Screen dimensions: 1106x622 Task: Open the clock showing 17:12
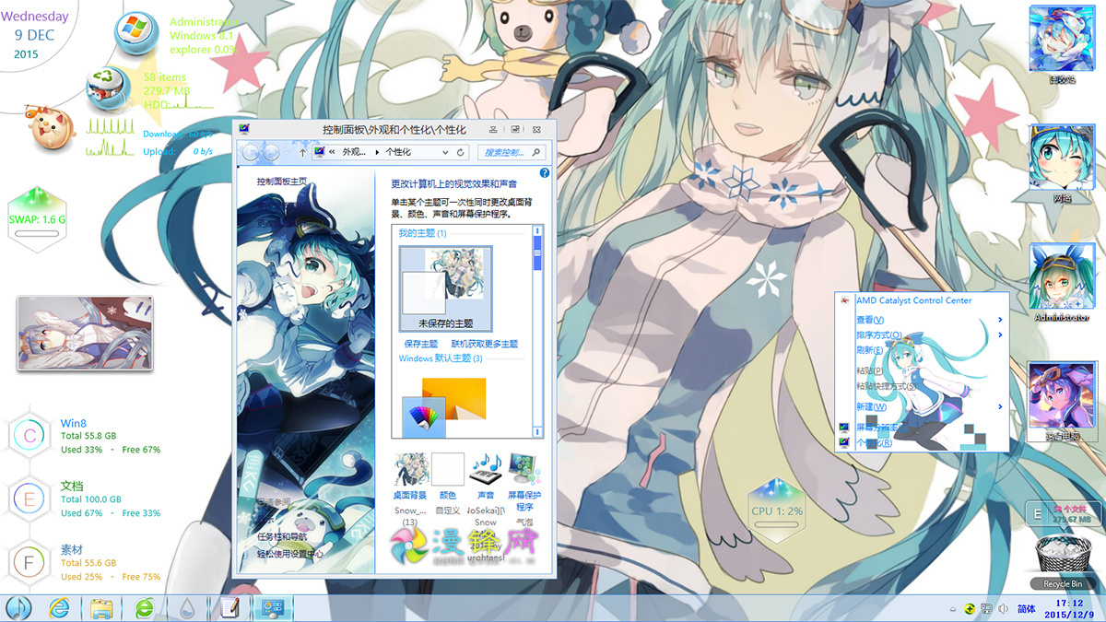point(1069,608)
